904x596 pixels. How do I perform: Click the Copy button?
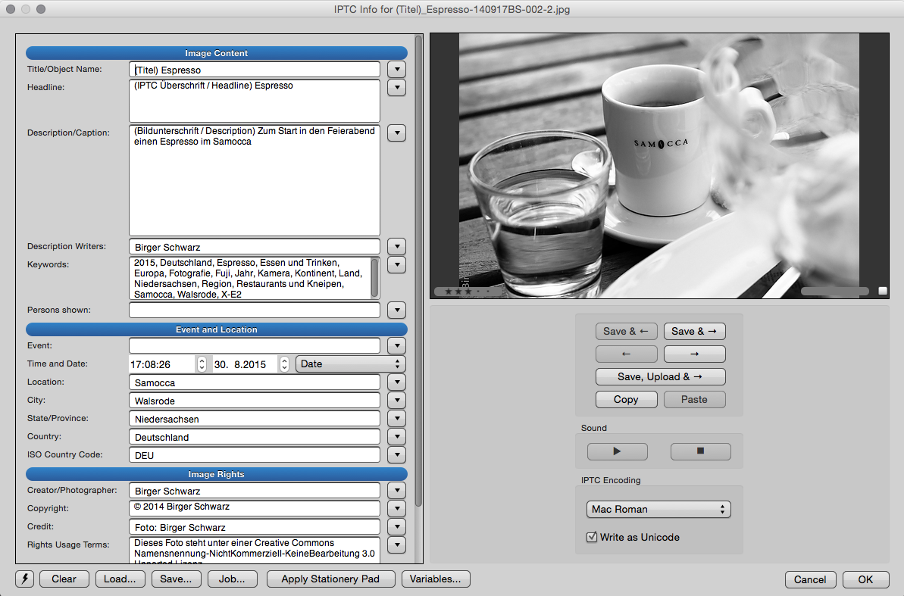click(x=626, y=400)
